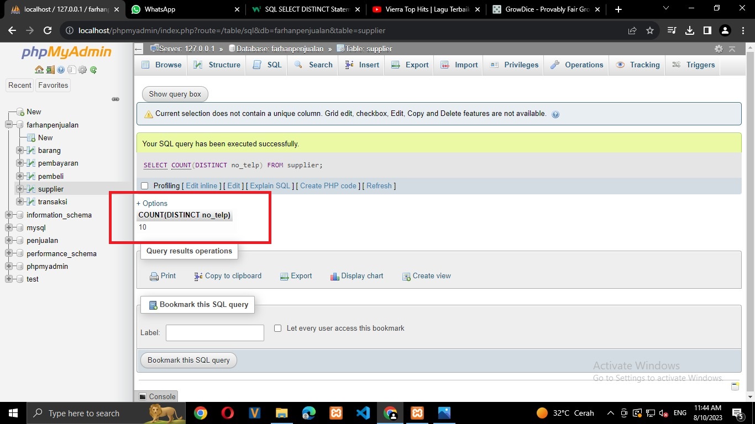Open the browser media control icon

[x=672, y=30]
